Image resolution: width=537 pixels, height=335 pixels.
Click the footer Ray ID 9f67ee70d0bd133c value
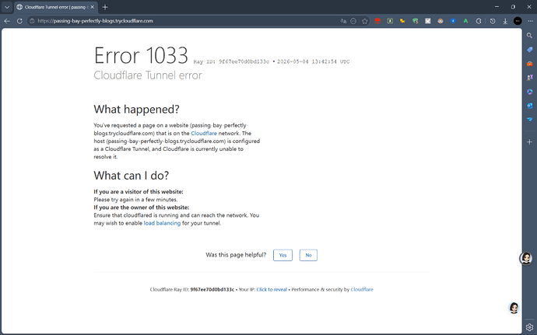click(x=212, y=289)
